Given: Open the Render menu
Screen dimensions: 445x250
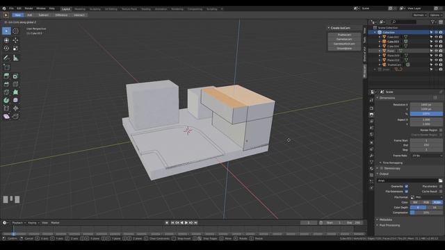Looking at the screenshot, I should tap(29, 8).
